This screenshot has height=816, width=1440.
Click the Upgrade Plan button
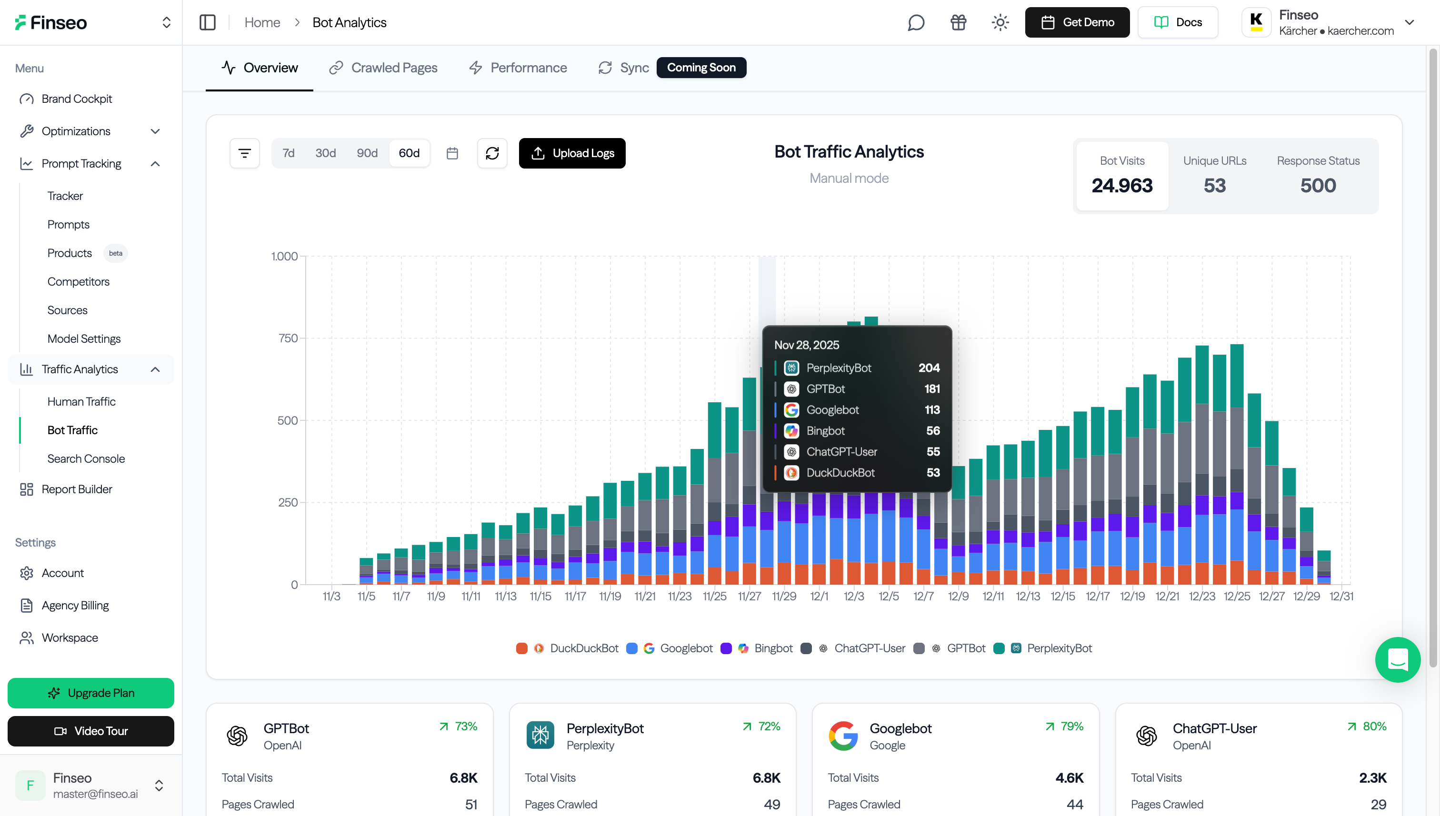[x=91, y=693]
